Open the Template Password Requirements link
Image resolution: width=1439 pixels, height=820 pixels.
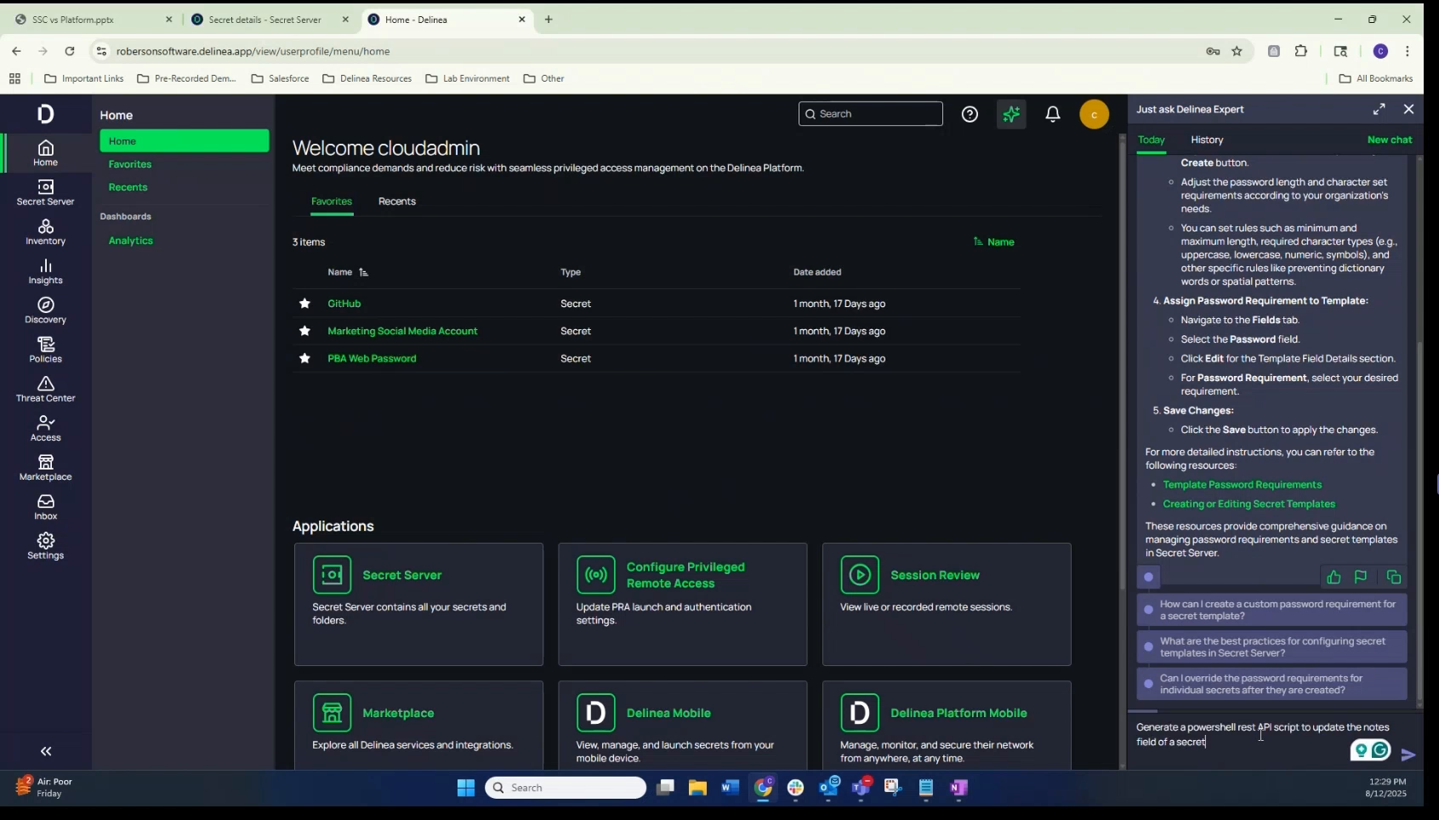(x=1242, y=484)
